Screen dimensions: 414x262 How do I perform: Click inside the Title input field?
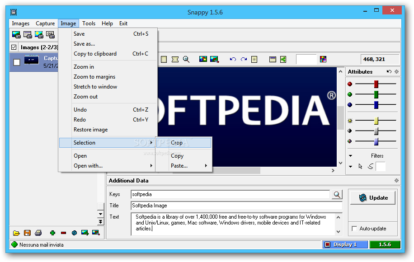point(236,206)
